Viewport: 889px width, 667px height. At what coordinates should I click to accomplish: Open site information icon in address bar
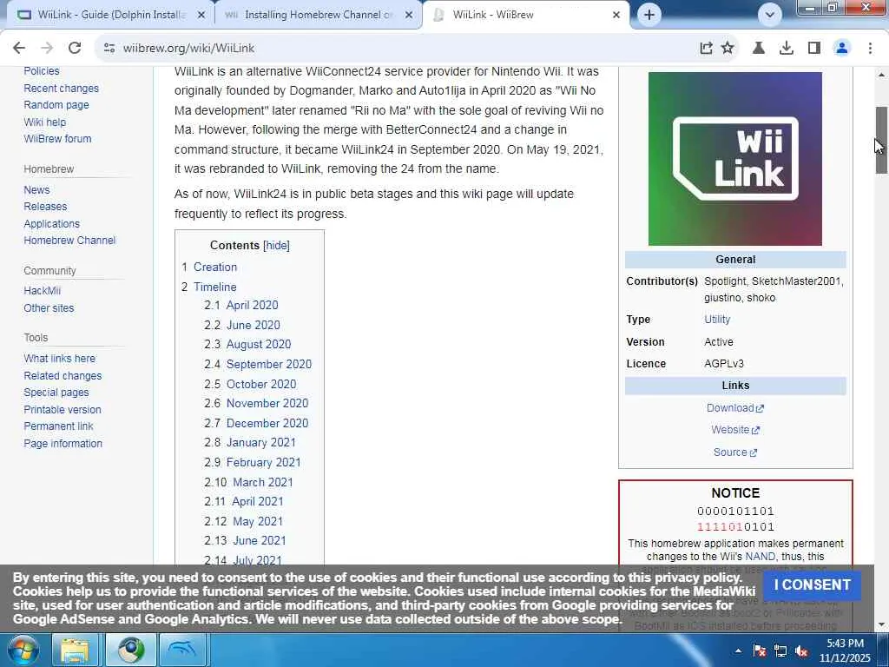coord(109,49)
